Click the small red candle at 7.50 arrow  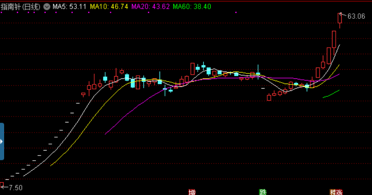point(2,184)
